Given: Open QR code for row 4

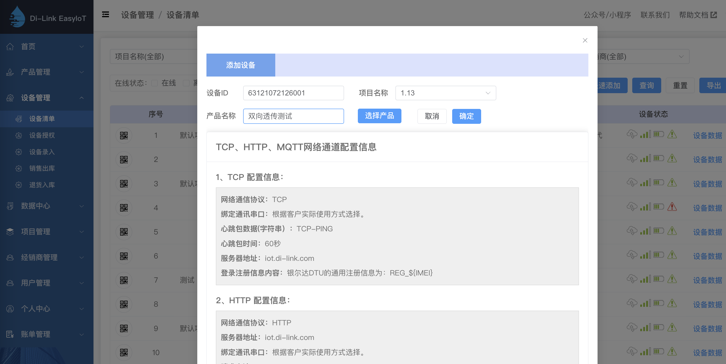Looking at the screenshot, I should (x=124, y=208).
